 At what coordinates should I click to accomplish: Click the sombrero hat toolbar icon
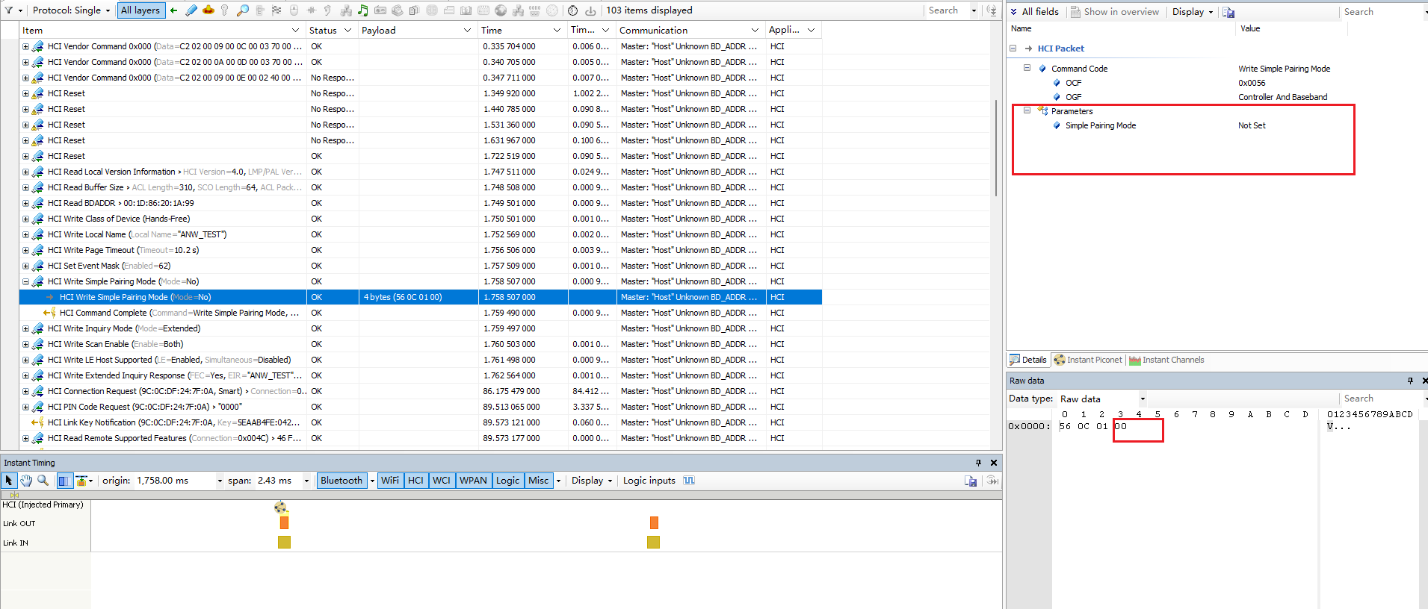tap(208, 10)
